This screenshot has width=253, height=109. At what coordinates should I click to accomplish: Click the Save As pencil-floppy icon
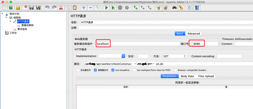[38, 8]
